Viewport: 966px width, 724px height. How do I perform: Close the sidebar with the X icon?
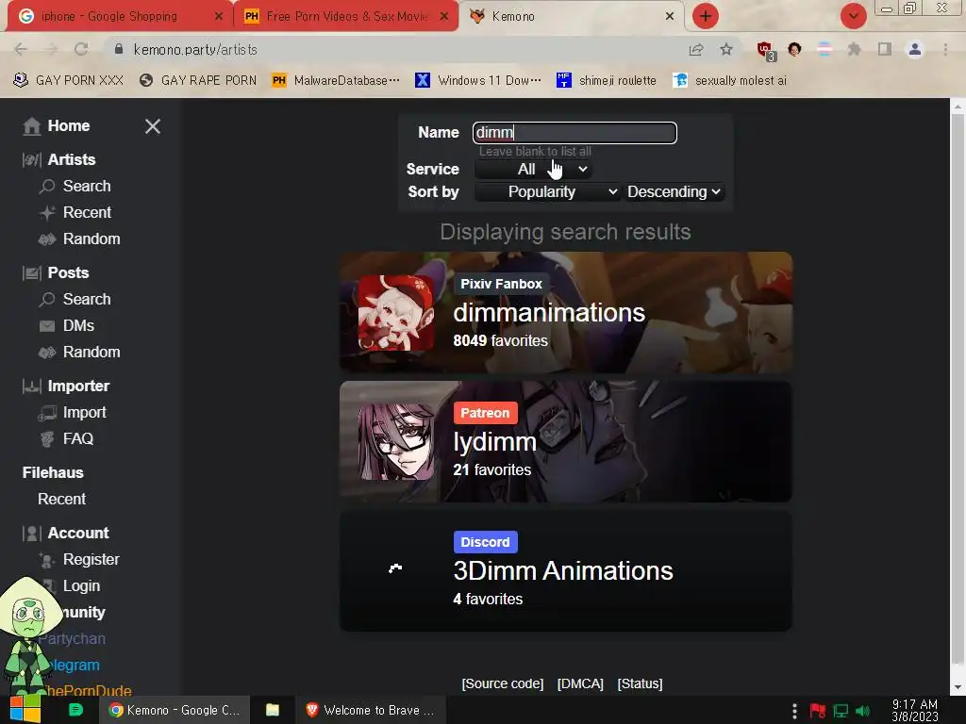[x=153, y=126]
